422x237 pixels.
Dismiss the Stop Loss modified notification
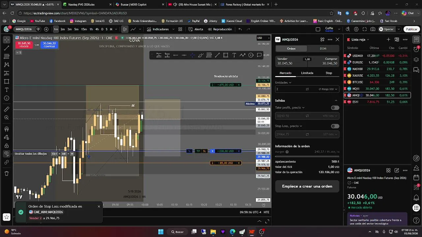pyautogui.click(x=99, y=206)
